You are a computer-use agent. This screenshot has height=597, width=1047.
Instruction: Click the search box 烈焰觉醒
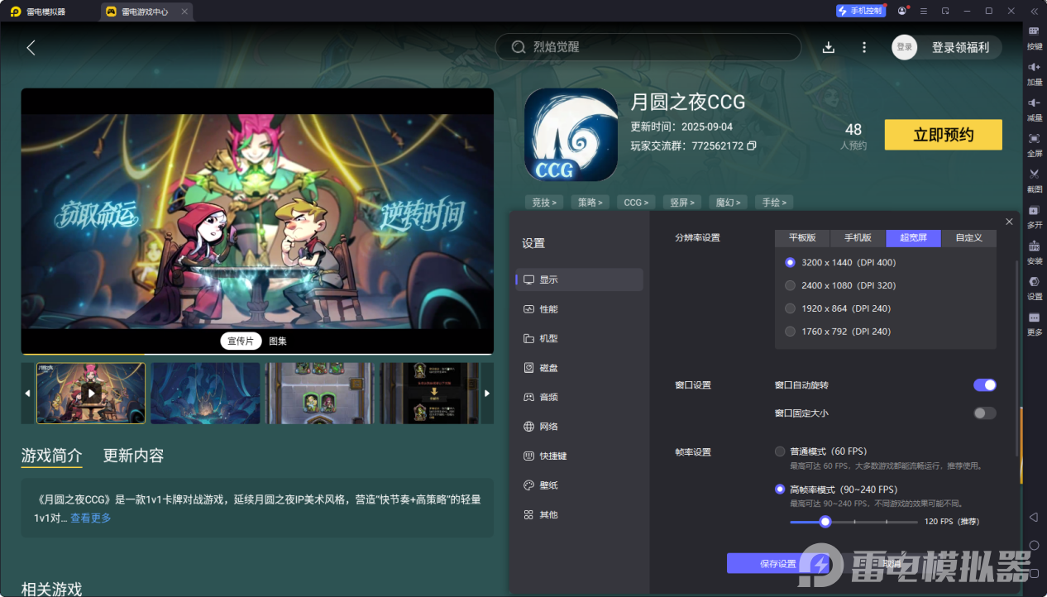(648, 47)
